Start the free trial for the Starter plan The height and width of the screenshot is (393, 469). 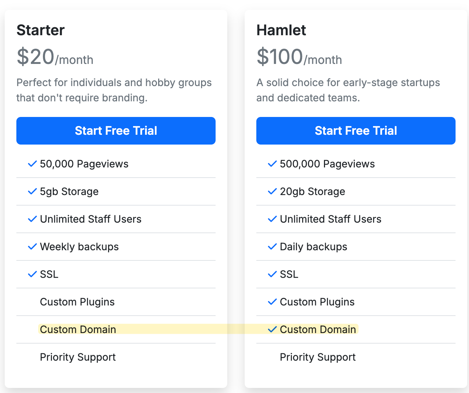(x=116, y=131)
